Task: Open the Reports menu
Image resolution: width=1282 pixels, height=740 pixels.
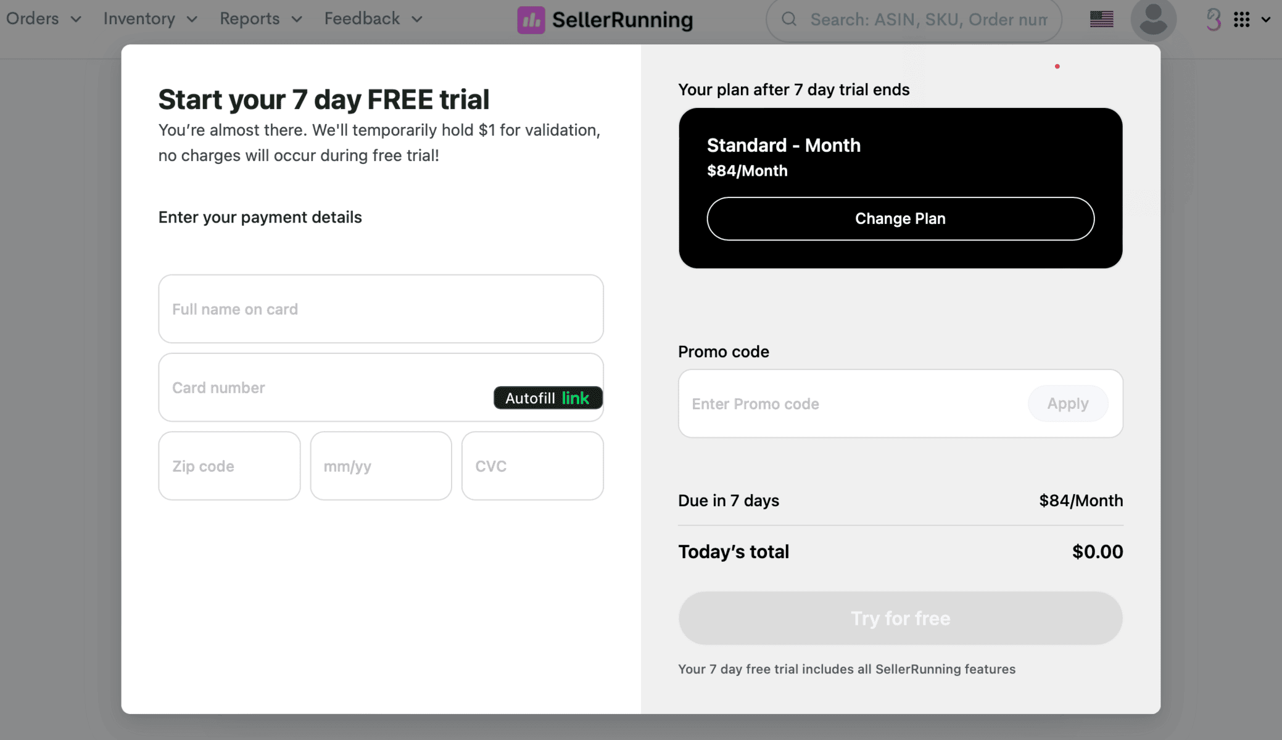Action: (x=260, y=19)
